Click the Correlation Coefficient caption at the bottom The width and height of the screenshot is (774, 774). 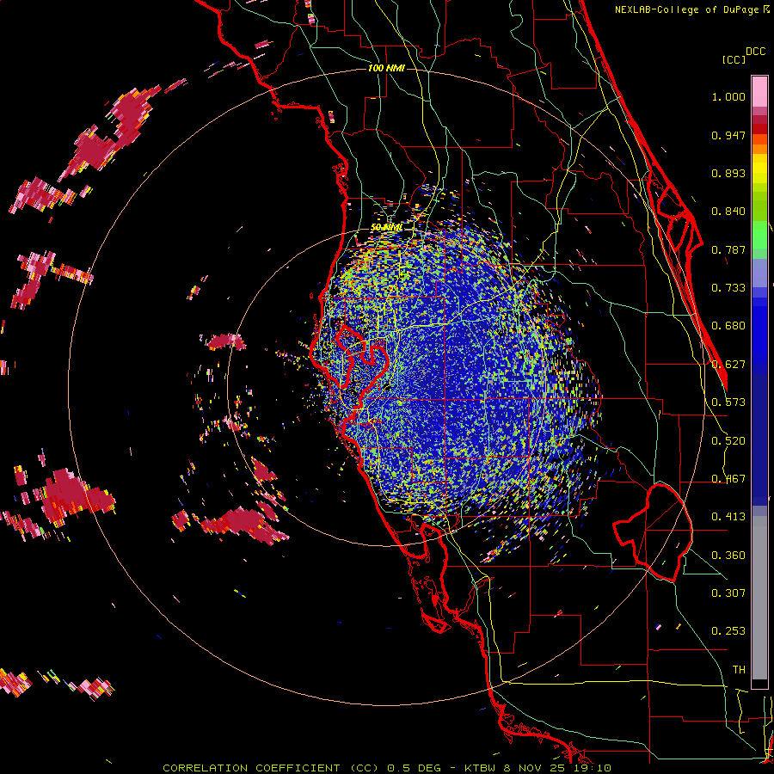387,768
